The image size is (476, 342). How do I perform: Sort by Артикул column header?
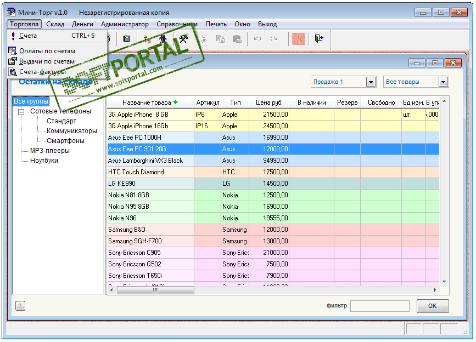click(x=208, y=102)
